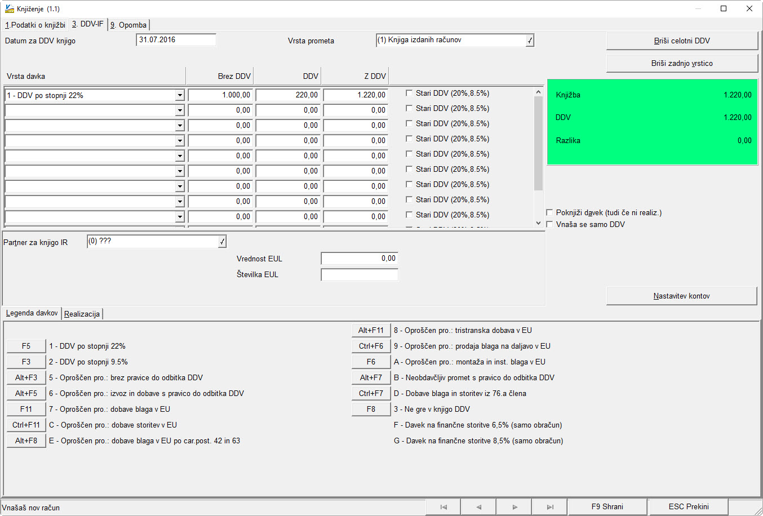Enable Vnaša se samo DDV option
The width and height of the screenshot is (763, 516).
coord(550,224)
